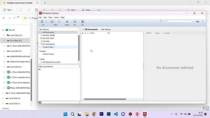Select Local Disk (F:) under This PC
Image resolution: width=210 pixels, height=118 pixels.
(16, 51)
